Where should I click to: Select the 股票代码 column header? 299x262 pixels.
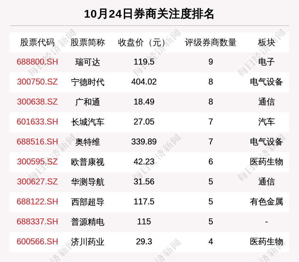(37, 42)
